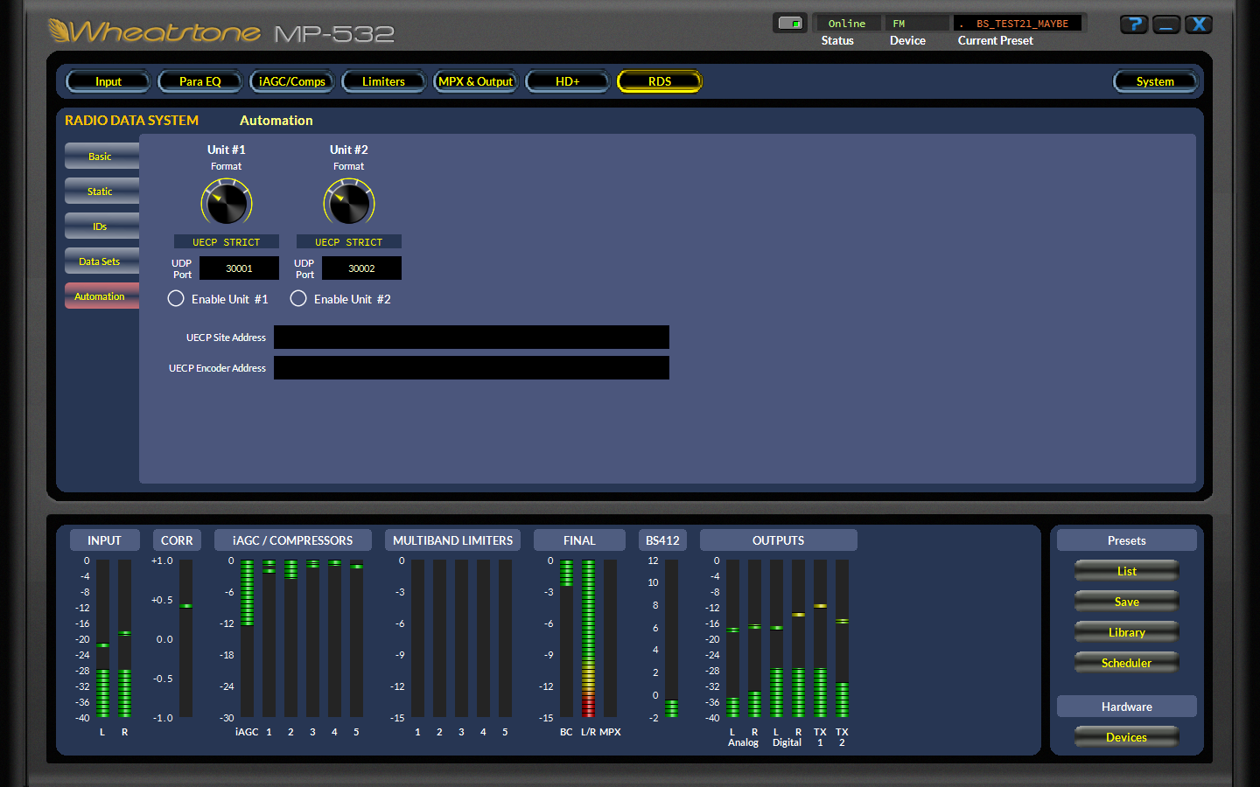1260x787 pixels.
Task: Switch to the iAGC/Comps tab
Action: (292, 81)
